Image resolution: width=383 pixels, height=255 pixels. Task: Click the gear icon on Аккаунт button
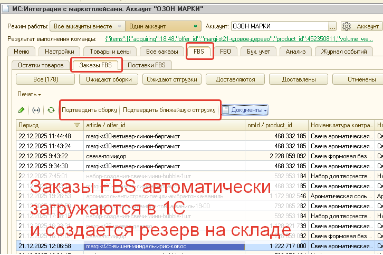coord(347,26)
